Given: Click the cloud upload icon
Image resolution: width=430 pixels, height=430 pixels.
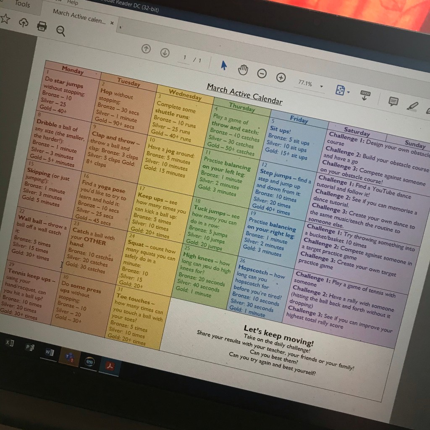Looking at the screenshot, I should [x=24, y=23].
